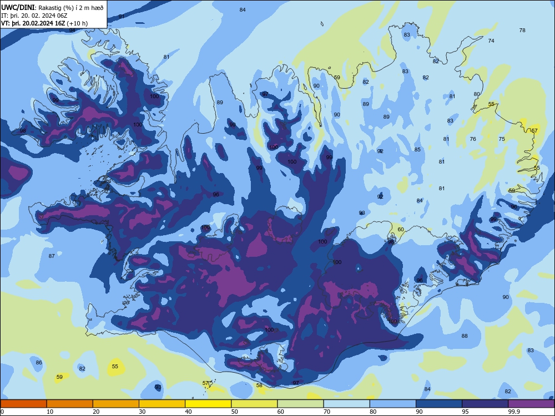Click the purple above-99.9 legend swatch
The height and width of the screenshot is (416, 555).
531,404
